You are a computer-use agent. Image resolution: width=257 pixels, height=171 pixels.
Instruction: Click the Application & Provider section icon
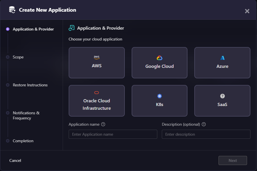[72, 28]
